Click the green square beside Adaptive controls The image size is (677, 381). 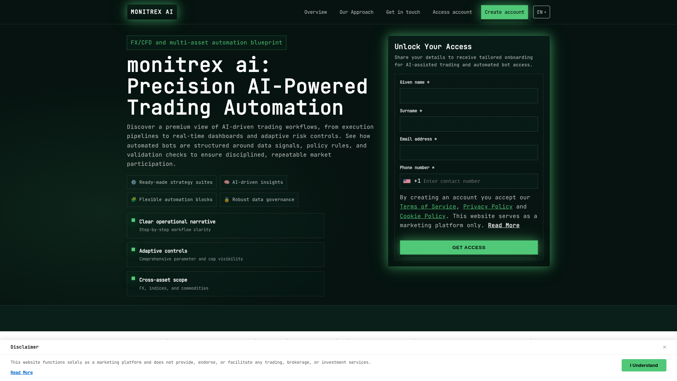pos(133,249)
